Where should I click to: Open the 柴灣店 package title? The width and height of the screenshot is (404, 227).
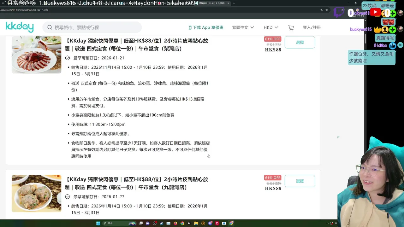point(136,45)
